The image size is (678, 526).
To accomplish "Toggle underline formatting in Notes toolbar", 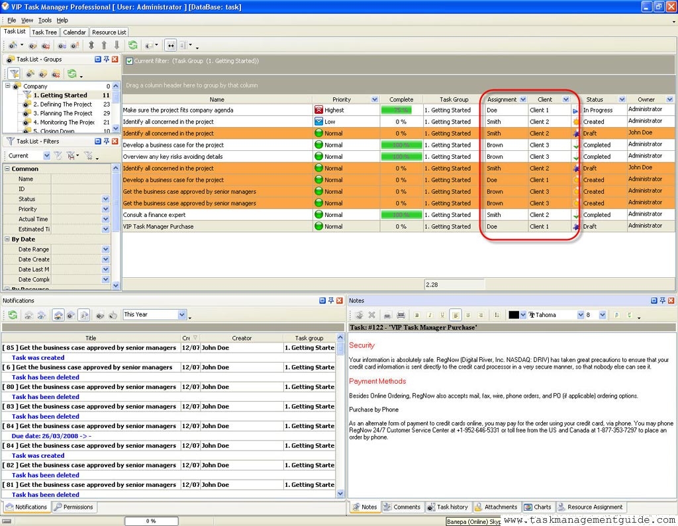I will [442, 315].
